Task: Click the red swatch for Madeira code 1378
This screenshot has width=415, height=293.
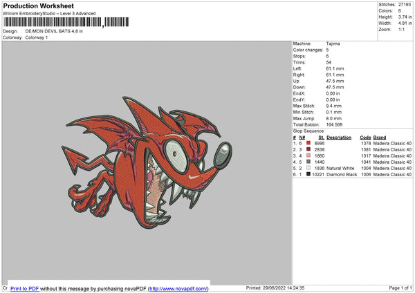Action: (x=308, y=143)
